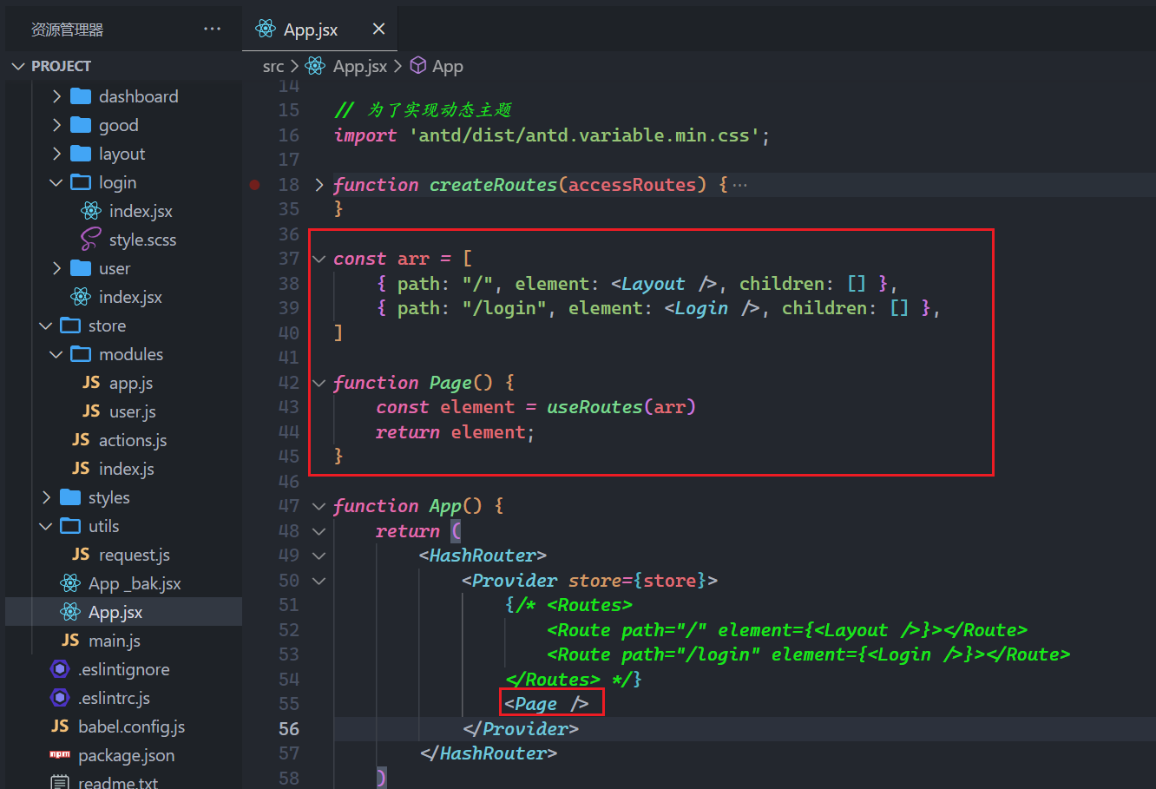Screen dimensions: 1156x789
Task: Unfold the createRoutes function on line 18
Action: coord(319,184)
